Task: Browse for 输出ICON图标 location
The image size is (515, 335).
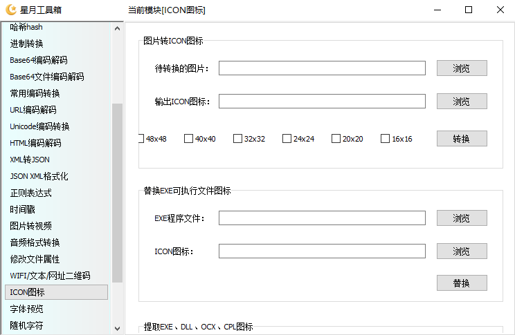Action: click(x=462, y=102)
